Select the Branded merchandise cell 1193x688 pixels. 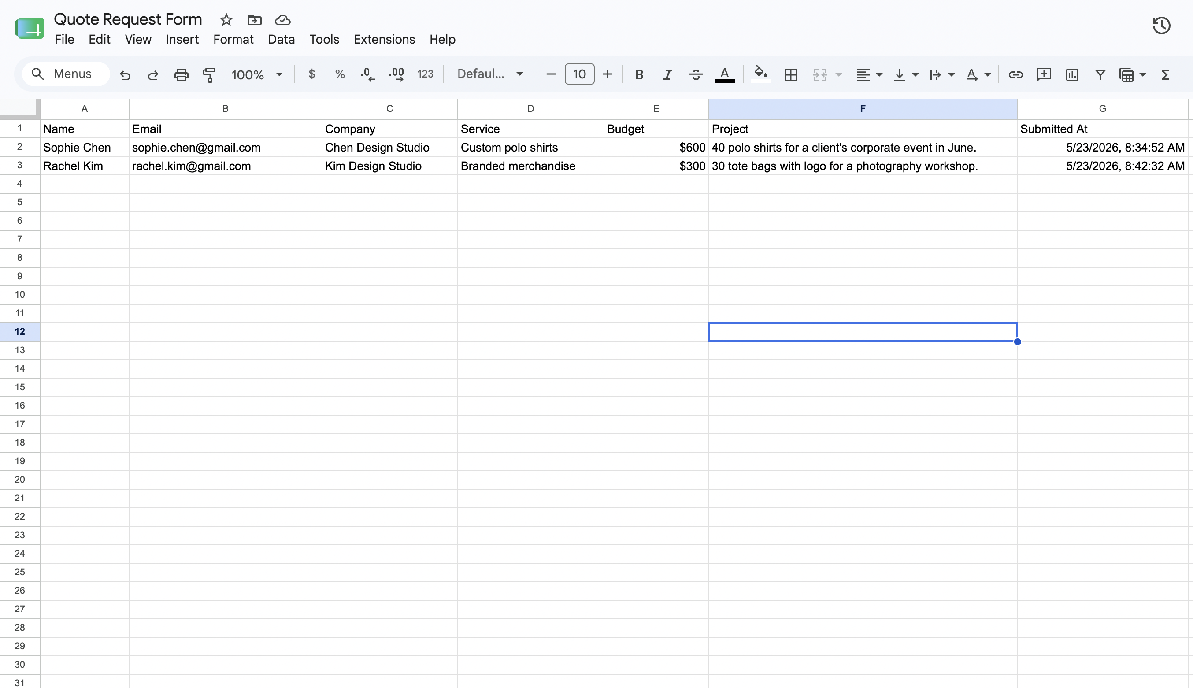pos(530,166)
